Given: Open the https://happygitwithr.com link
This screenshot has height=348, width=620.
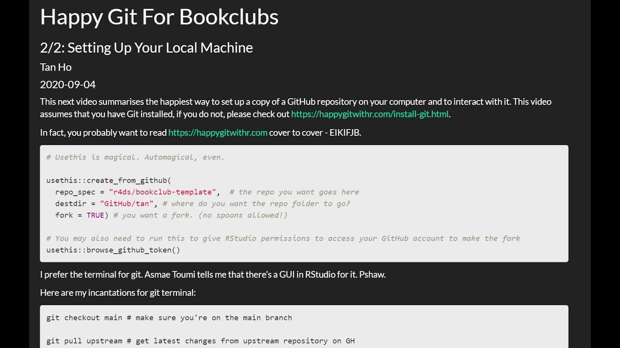Looking at the screenshot, I should point(218,132).
